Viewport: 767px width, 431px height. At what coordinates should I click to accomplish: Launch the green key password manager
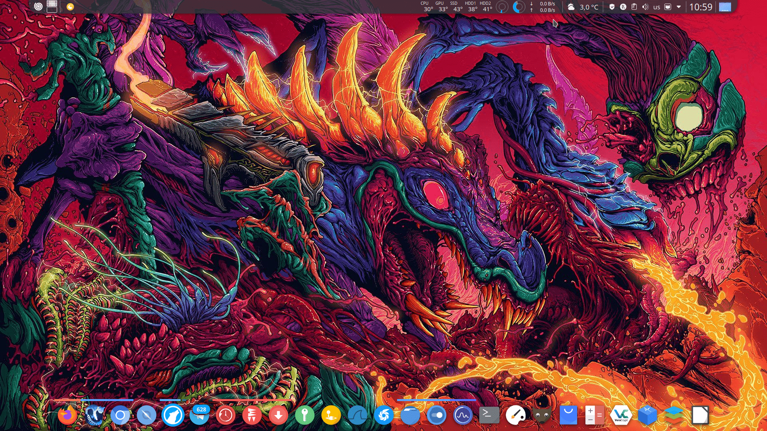305,415
